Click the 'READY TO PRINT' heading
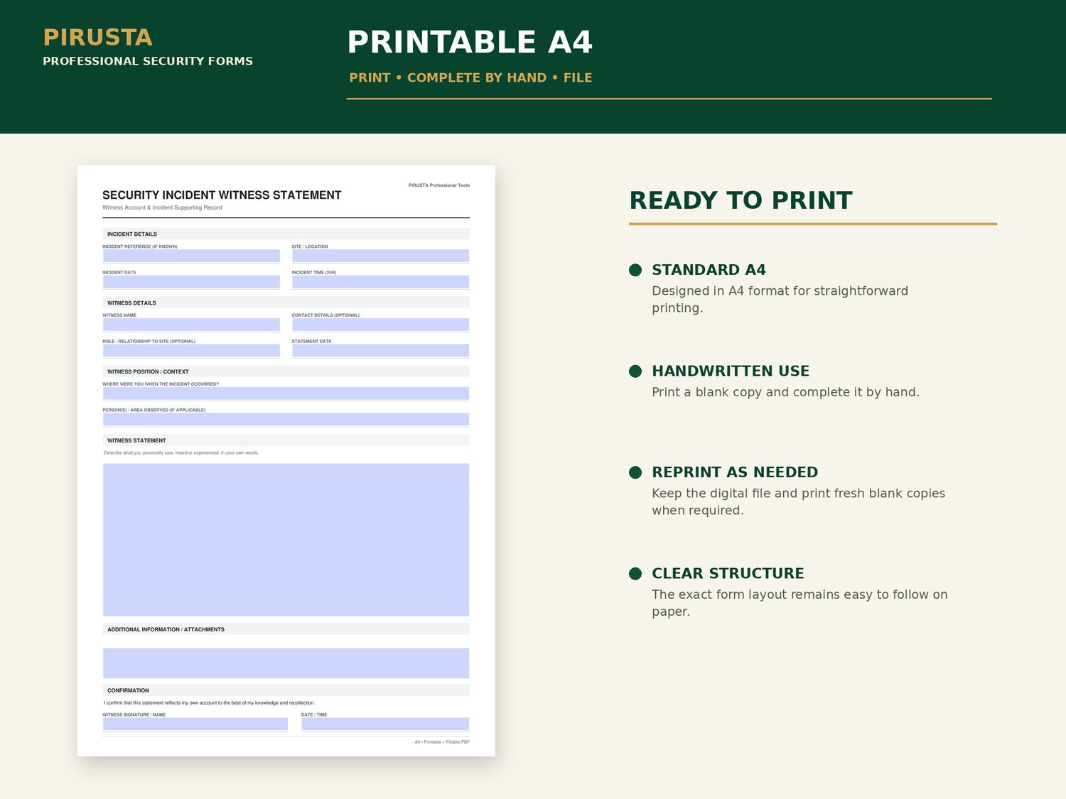The height and width of the screenshot is (799, 1066). [x=741, y=200]
